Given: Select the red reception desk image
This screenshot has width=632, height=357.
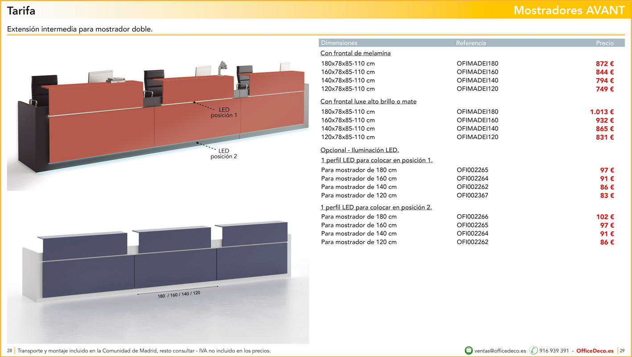Looking at the screenshot, I should [x=158, y=115].
